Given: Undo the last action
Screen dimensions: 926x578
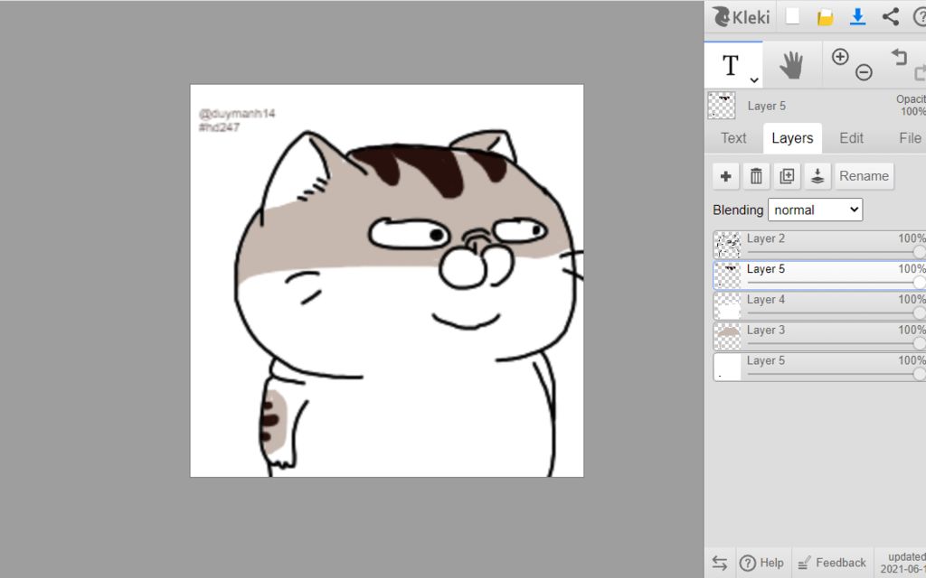Looking at the screenshot, I should point(899,57).
